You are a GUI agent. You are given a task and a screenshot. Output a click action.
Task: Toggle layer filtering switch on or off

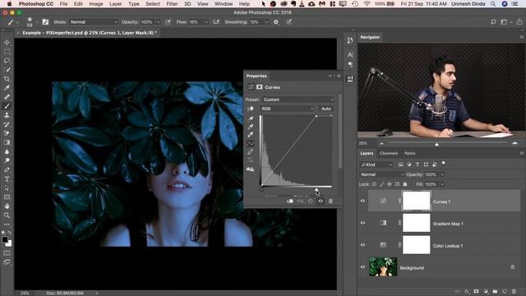[x=444, y=164]
